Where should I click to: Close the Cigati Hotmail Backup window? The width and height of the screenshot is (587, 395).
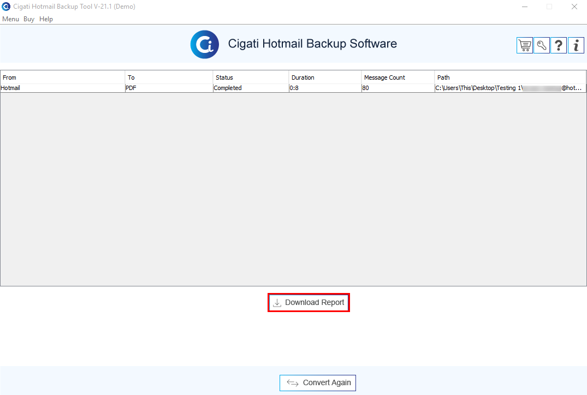[x=574, y=7]
